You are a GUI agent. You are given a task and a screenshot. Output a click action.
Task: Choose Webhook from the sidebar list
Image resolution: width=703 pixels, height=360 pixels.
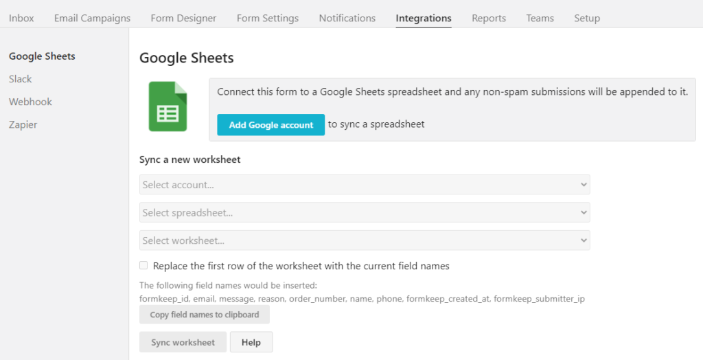tap(30, 102)
